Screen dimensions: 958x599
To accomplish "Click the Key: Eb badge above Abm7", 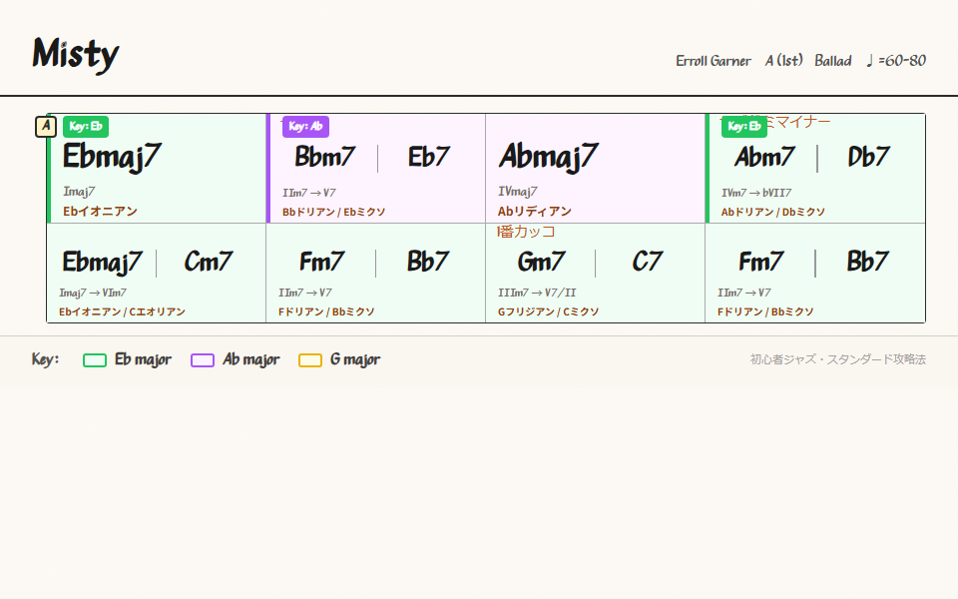I will pos(744,127).
